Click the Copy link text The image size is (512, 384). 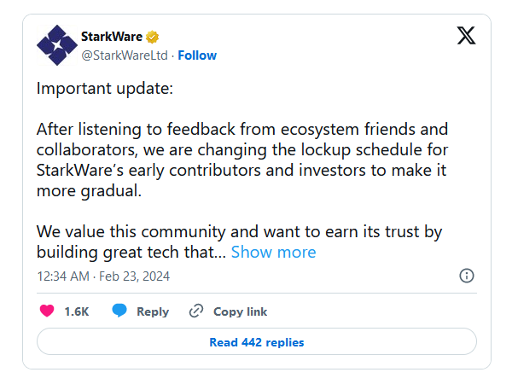click(x=240, y=311)
